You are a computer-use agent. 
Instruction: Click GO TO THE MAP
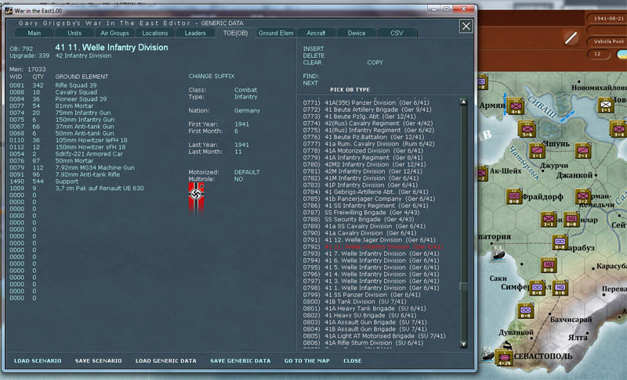click(306, 361)
